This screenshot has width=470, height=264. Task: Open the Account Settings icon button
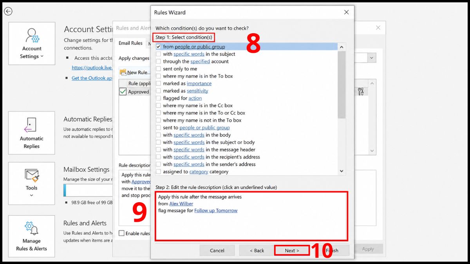click(x=32, y=43)
